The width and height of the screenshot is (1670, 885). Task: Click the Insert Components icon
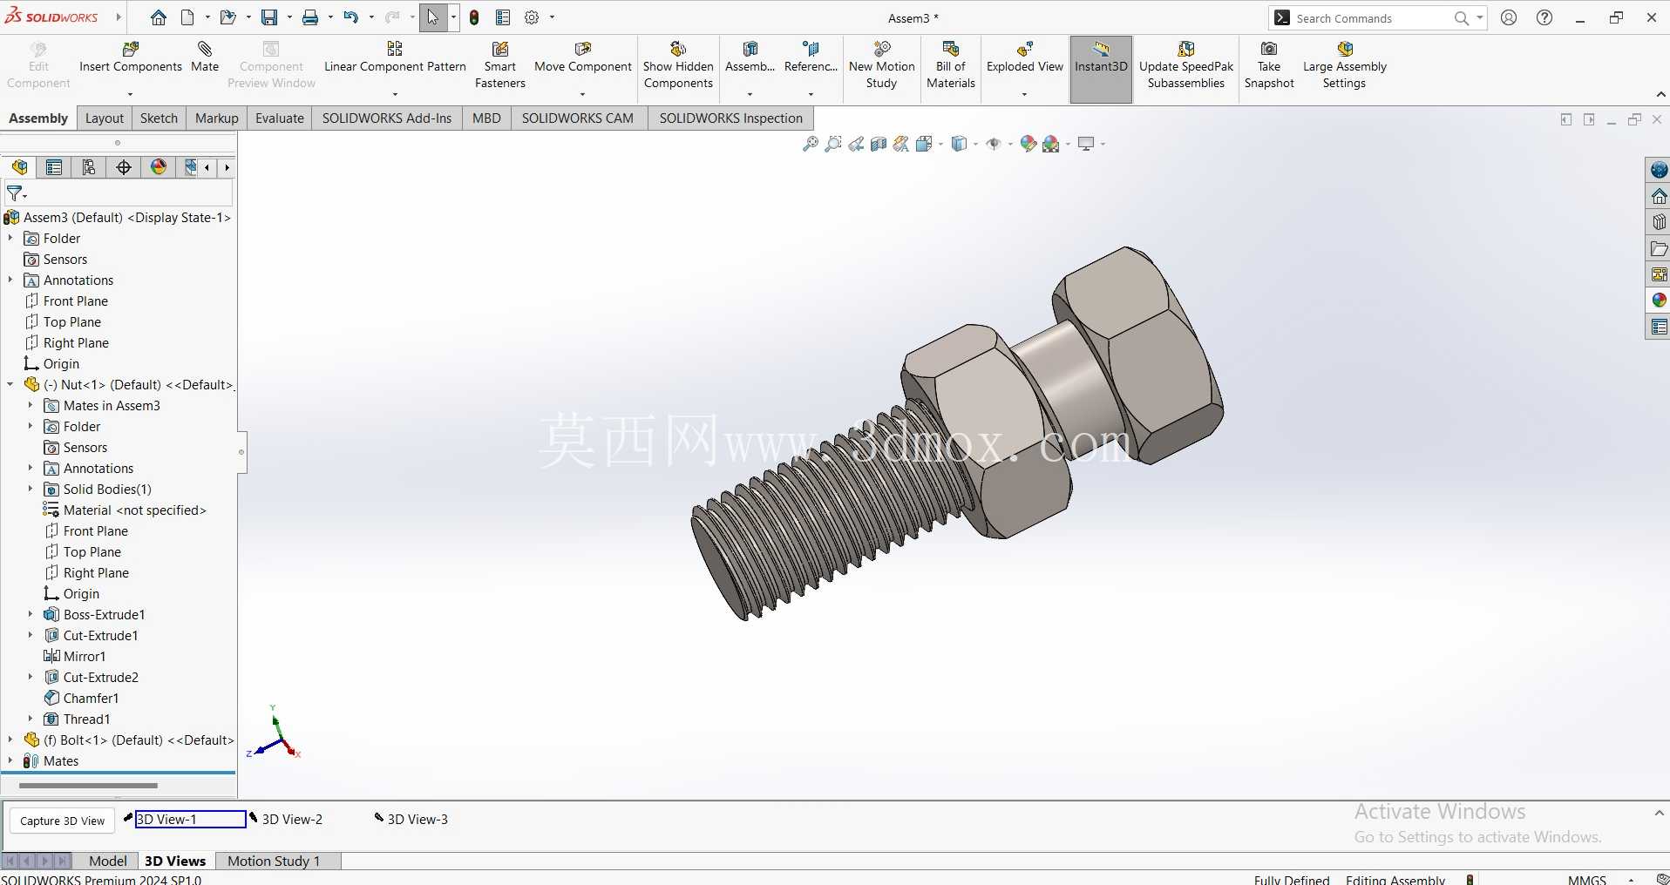[131, 50]
